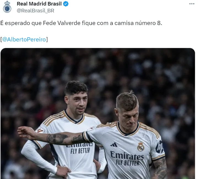Viewport: 198px width, 179px height.
Task: Click the La Liga patch on left sleeve
Action: [40, 130]
